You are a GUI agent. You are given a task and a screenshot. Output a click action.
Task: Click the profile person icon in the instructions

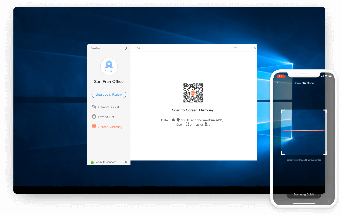pos(206,125)
